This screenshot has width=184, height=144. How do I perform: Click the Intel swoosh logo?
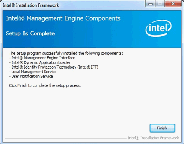tap(159, 28)
